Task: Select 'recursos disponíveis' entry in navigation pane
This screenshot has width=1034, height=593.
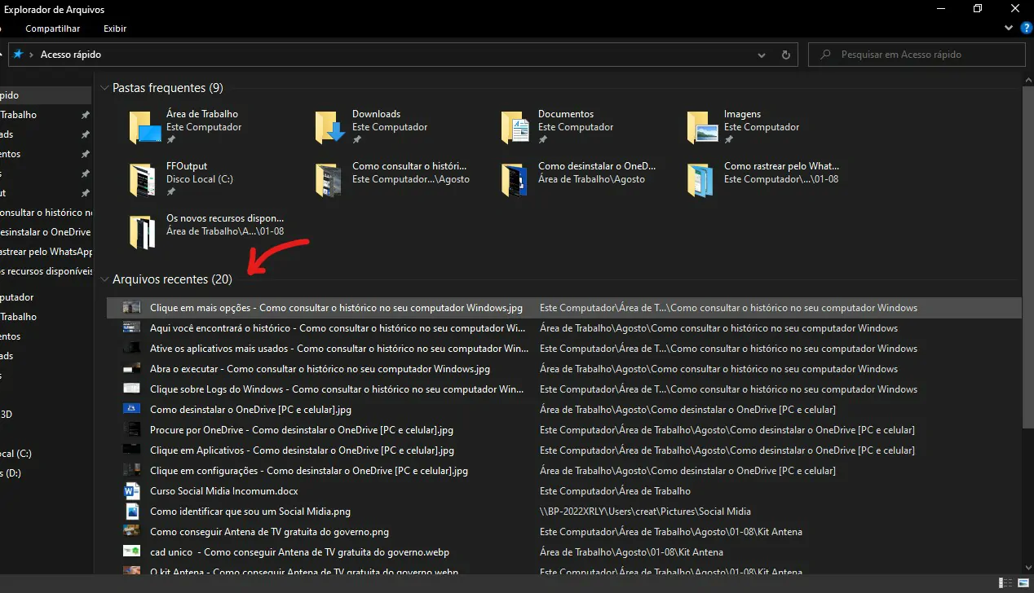Action: pyautogui.click(x=46, y=271)
